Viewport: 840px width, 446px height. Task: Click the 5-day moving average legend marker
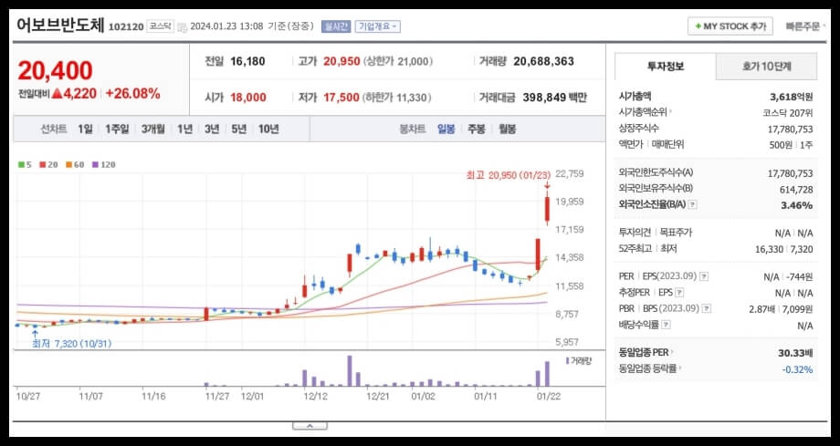coord(21,165)
